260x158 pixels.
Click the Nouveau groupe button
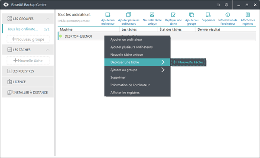(28, 39)
